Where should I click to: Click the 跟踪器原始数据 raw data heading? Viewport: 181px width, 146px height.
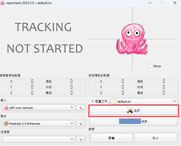coord(10,75)
